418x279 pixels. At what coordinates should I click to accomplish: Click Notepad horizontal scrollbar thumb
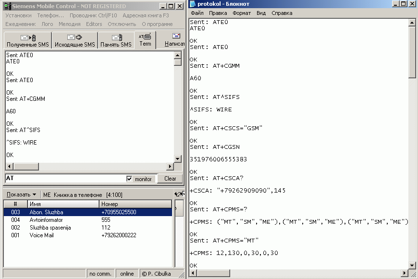213,273
